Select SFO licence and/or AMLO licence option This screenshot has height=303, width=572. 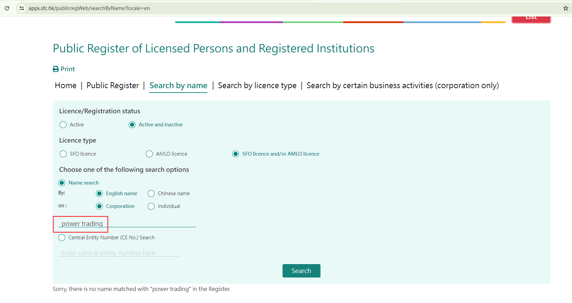pos(236,154)
